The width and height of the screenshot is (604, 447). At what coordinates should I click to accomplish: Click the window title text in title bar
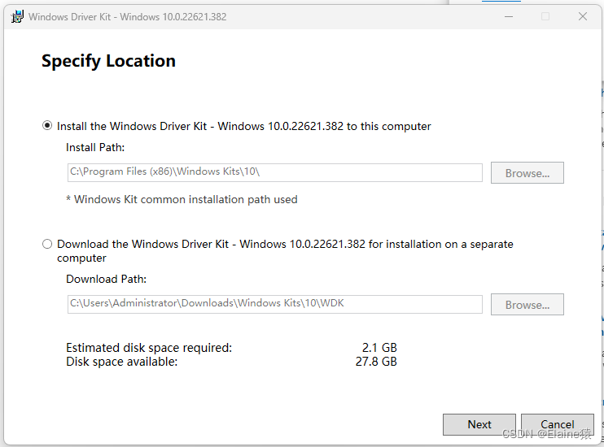coord(128,17)
